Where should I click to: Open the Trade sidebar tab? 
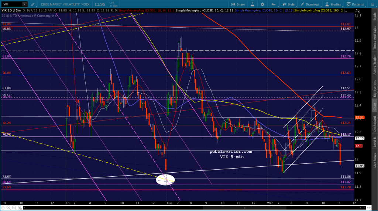pos(375,16)
